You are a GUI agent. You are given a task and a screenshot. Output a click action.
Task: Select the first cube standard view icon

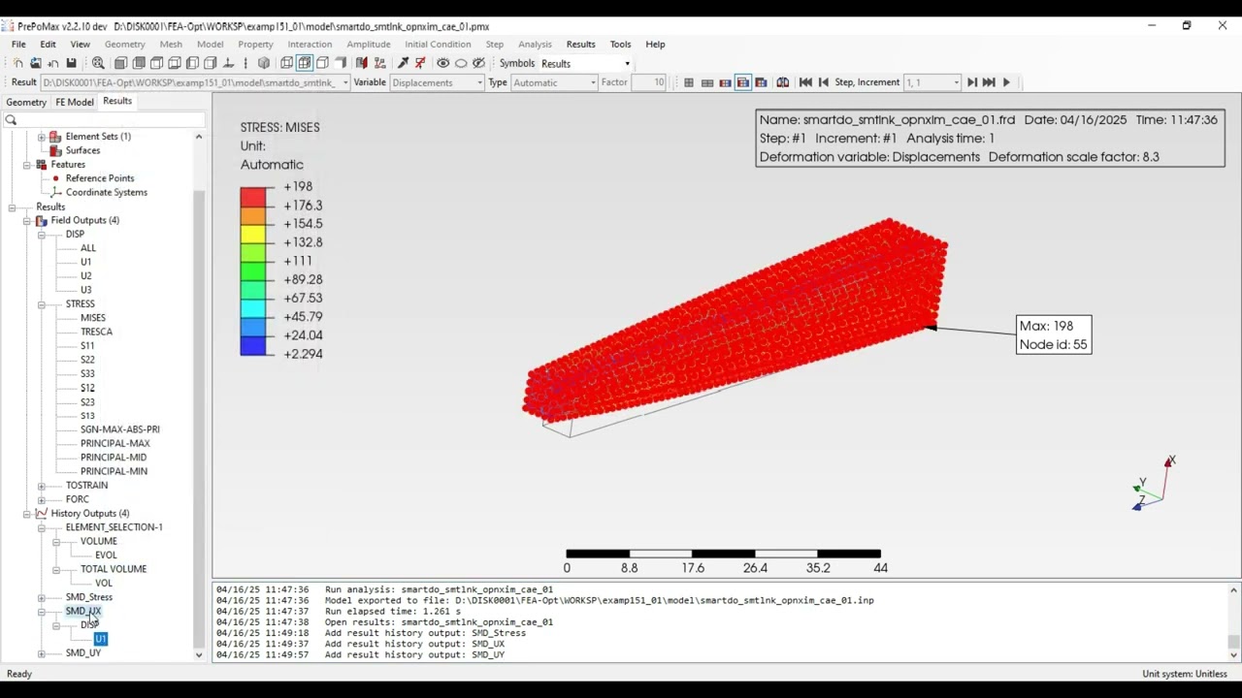click(120, 63)
